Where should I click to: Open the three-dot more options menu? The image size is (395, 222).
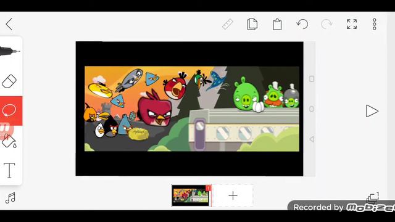(x=375, y=24)
